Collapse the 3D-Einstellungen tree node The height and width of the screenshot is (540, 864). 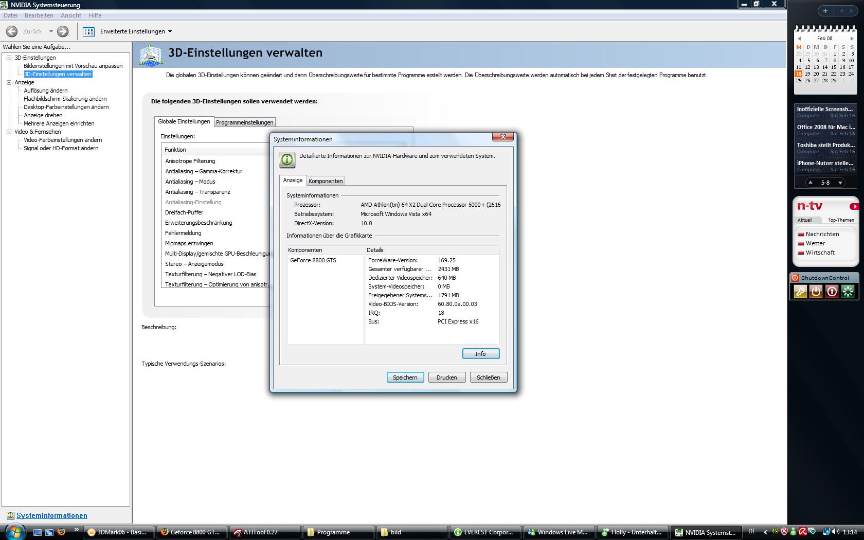click(x=9, y=58)
